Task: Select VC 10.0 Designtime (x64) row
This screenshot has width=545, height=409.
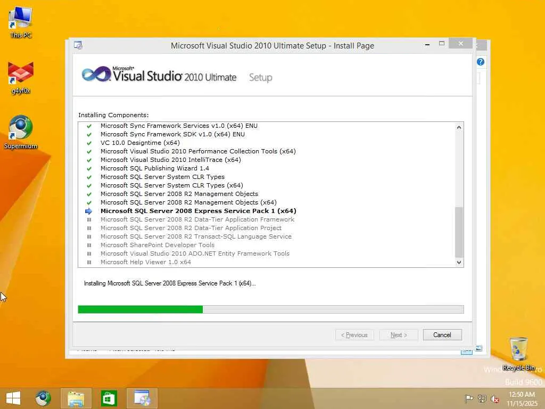Action: pyautogui.click(x=140, y=143)
